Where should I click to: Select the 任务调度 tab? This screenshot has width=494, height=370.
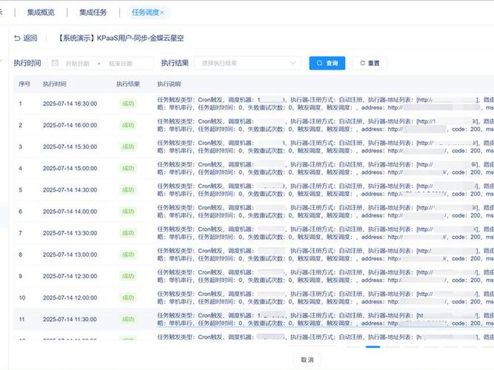(145, 12)
